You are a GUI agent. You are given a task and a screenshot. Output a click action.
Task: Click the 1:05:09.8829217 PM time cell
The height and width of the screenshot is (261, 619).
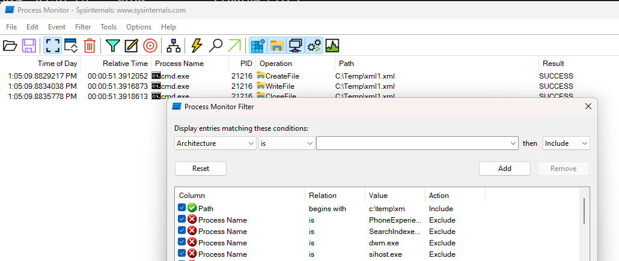click(x=42, y=76)
